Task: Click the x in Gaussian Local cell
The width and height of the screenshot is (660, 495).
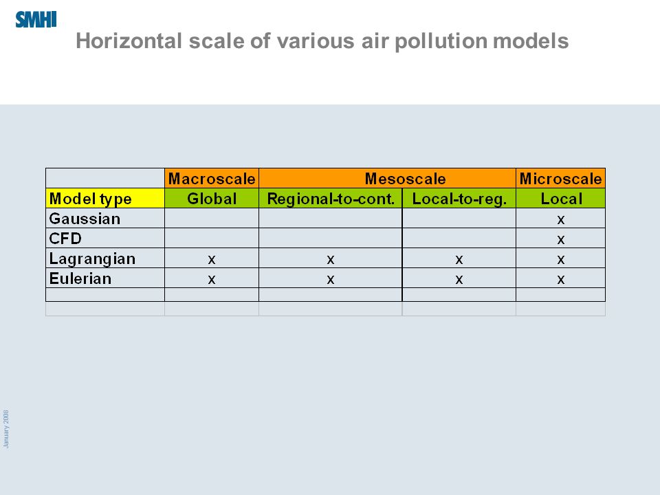Action: coord(561,220)
